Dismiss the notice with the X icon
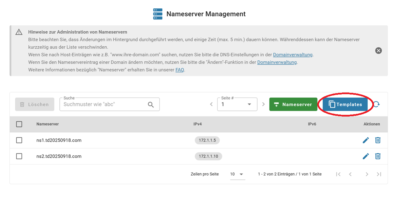The height and width of the screenshot is (197, 397). [x=378, y=50]
